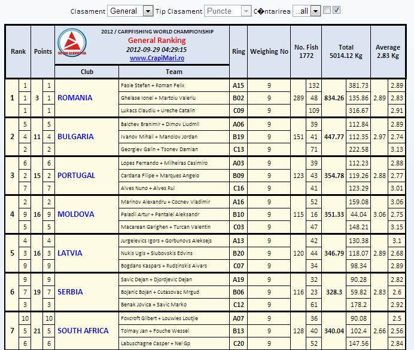Viewport: 414px width, 350px height.
Task: Click Bulgaria total weight 447.77
Action: (334, 137)
